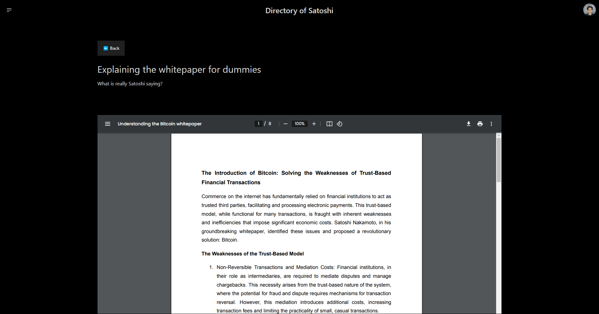
Task: Go back using the Back button
Action: [111, 48]
